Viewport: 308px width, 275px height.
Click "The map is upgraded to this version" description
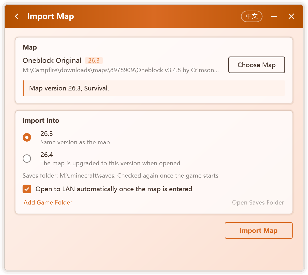pos(110,163)
